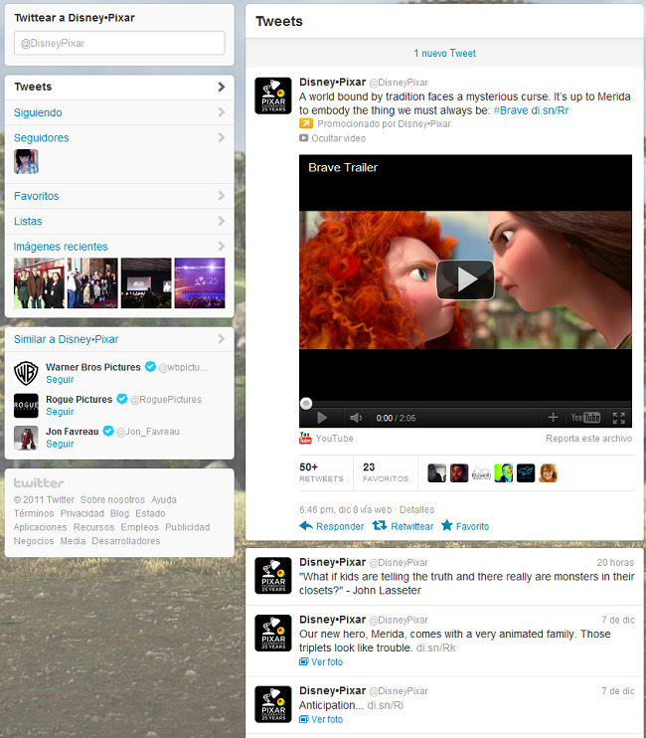This screenshot has height=738, width=646.
Task: Open the Tweets sidebar tab
Action: [x=119, y=88]
